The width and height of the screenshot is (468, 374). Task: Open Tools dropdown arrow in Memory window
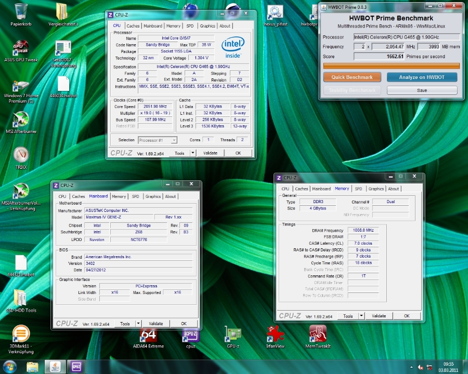361,316
